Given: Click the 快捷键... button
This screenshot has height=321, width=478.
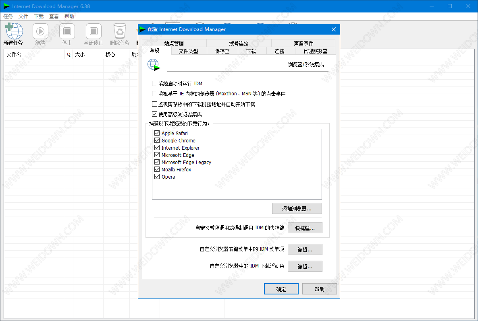Looking at the screenshot, I should tap(305, 228).
